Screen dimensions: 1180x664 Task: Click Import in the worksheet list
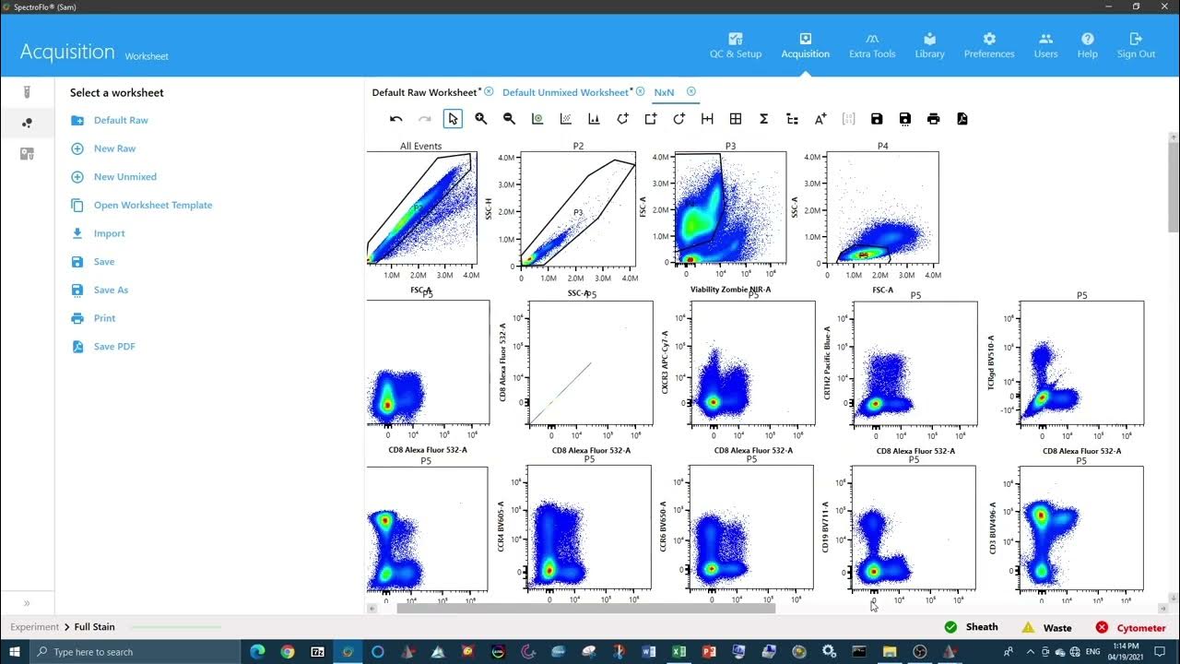(x=109, y=233)
